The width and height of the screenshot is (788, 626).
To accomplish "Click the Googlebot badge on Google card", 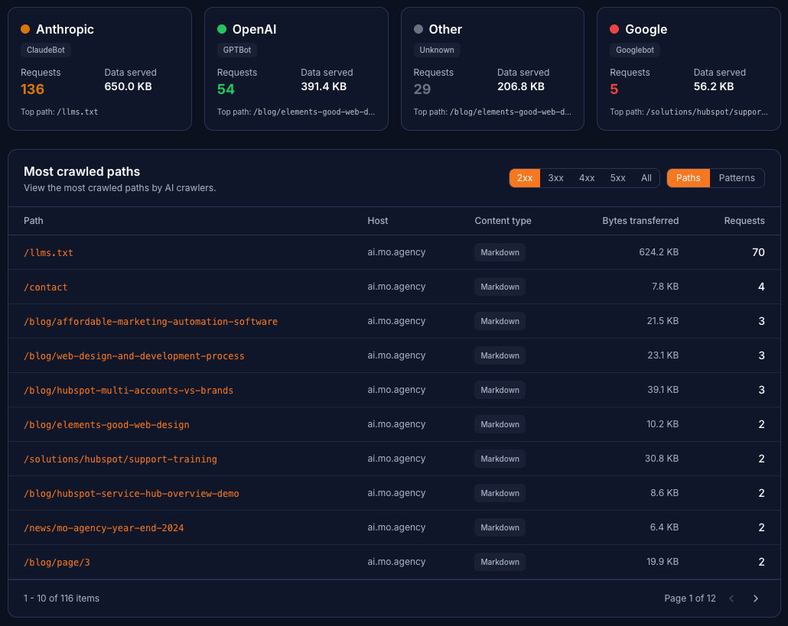I will [634, 50].
